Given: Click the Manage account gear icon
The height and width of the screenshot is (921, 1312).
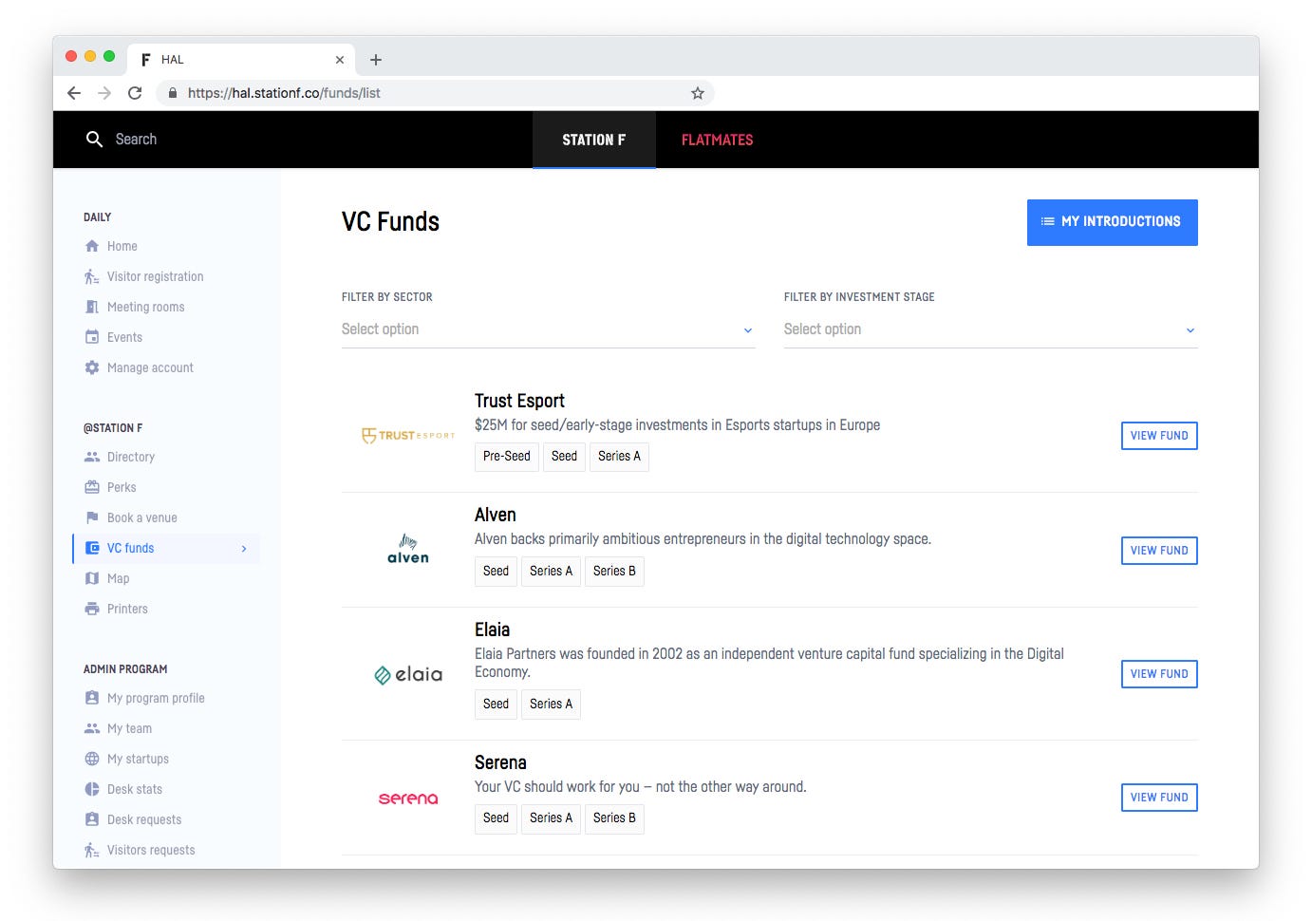Looking at the screenshot, I should (x=92, y=367).
